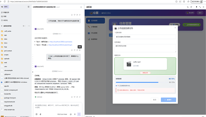
Task: Open the three-dot menu above the file tree
Action: pyautogui.click(x=29, y=26)
